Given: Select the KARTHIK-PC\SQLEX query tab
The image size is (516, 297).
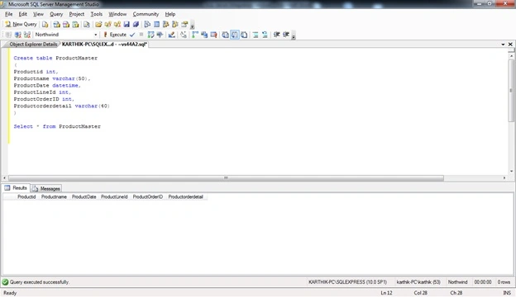Looking at the screenshot, I should point(104,45).
